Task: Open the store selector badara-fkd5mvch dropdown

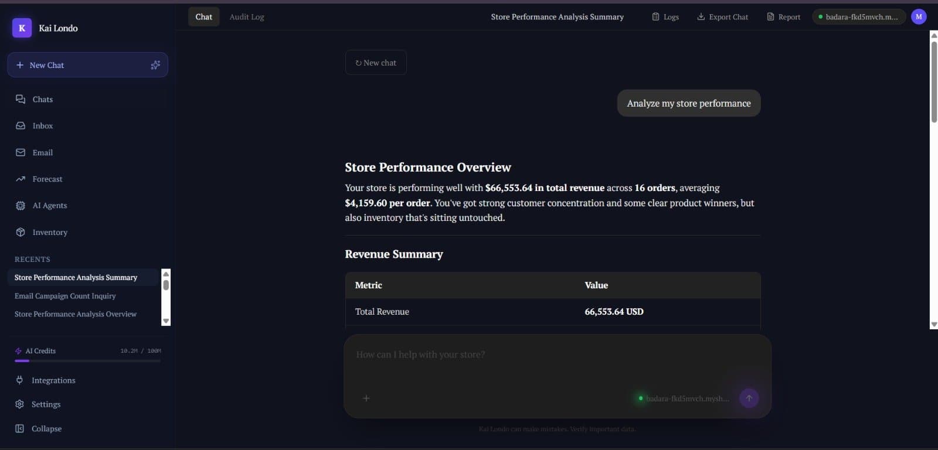Action: tap(859, 17)
